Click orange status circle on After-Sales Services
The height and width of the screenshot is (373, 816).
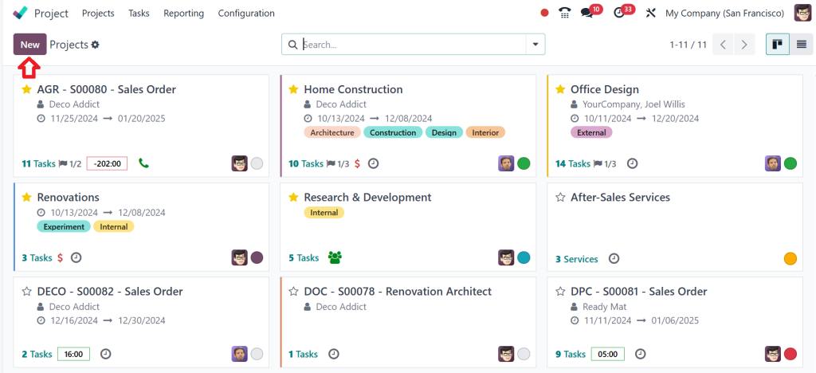point(790,258)
